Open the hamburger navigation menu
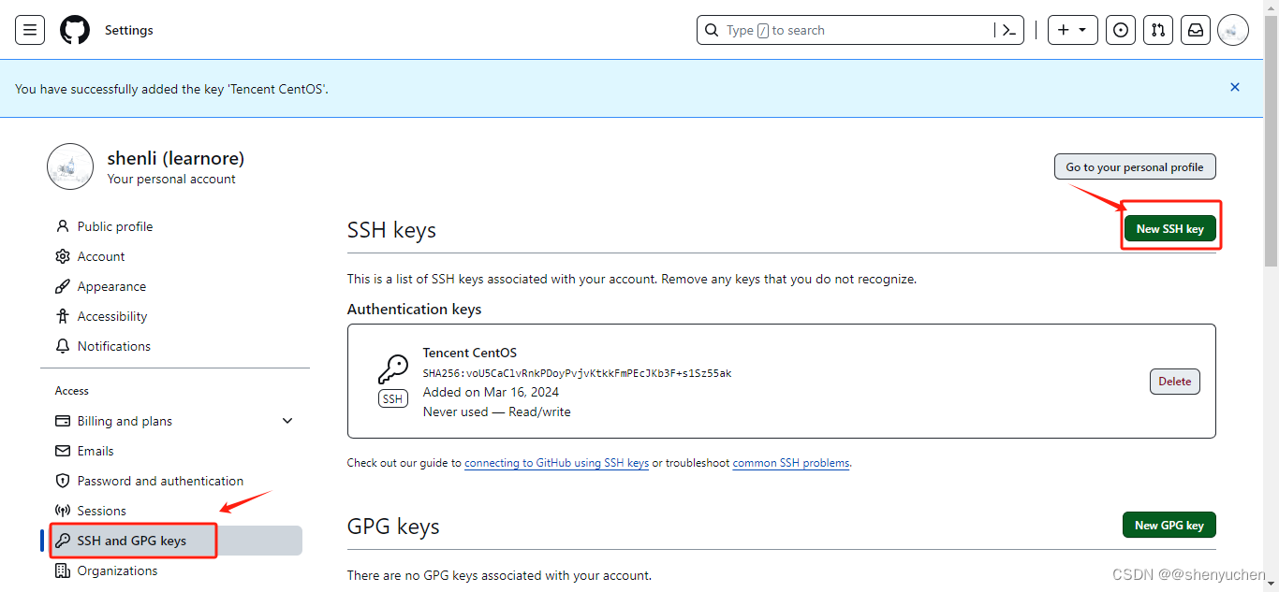The image size is (1279, 592). tap(29, 29)
